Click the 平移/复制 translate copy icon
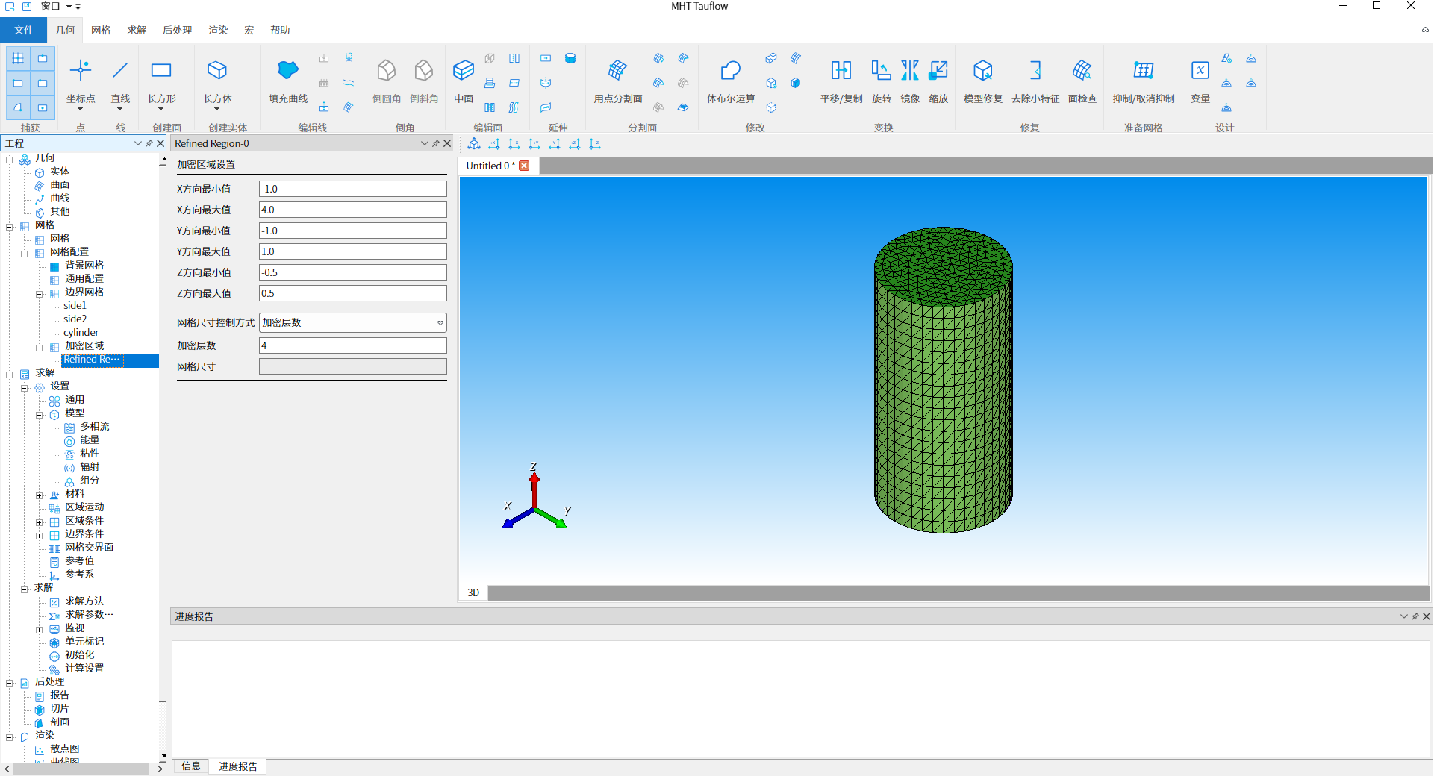 click(841, 71)
